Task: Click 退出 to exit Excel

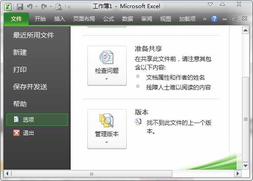Action: point(29,133)
